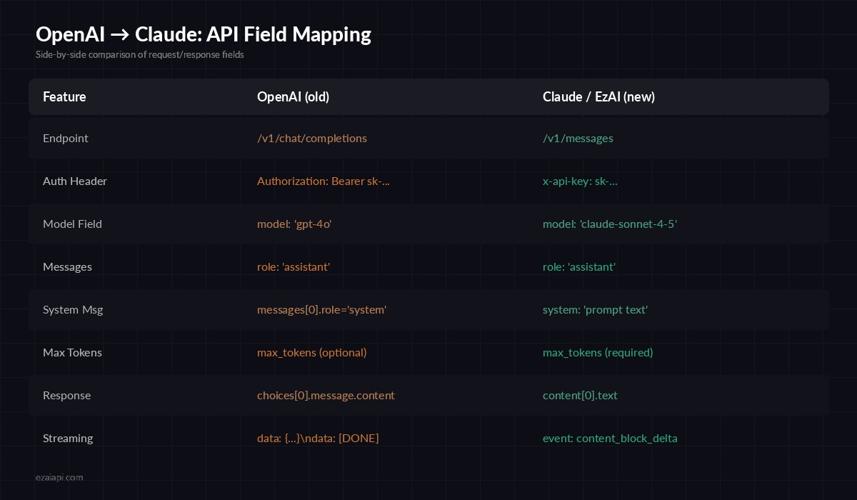Click the /v1/messages endpoint value

pos(578,138)
